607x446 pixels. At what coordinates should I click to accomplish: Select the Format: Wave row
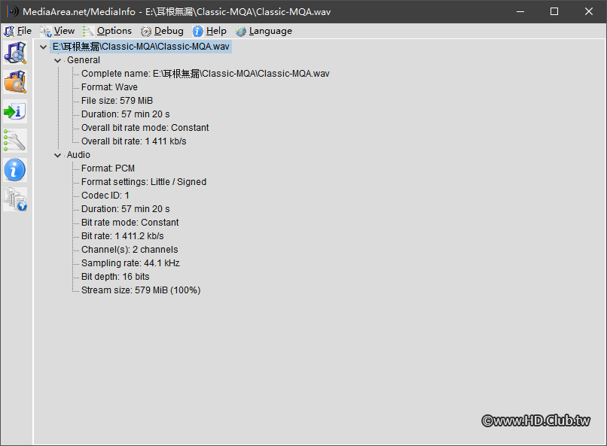point(109,87)
